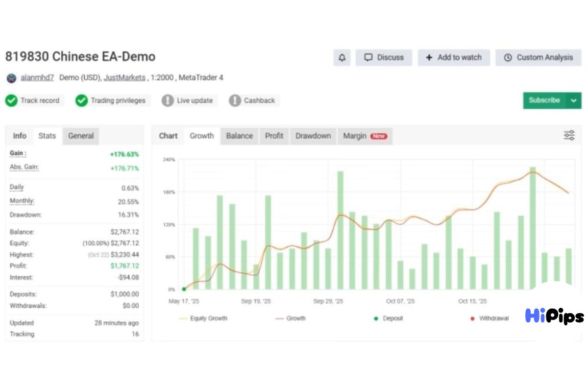Click the Track record green checkmark icon

11,100
